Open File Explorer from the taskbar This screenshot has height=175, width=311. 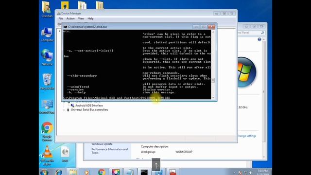point(73,172)
